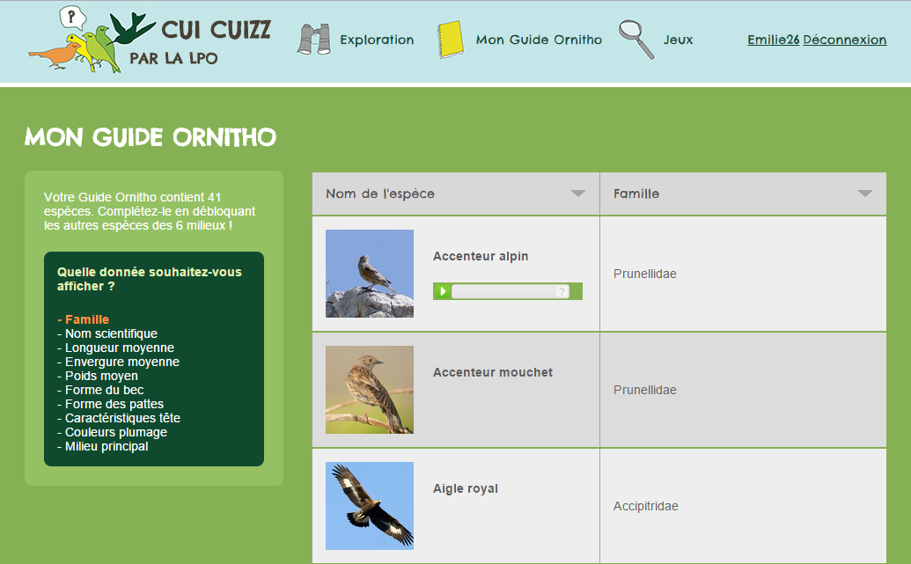Open the Exploration menu
This screenshot has width=911, height=564.
[377, 40]
